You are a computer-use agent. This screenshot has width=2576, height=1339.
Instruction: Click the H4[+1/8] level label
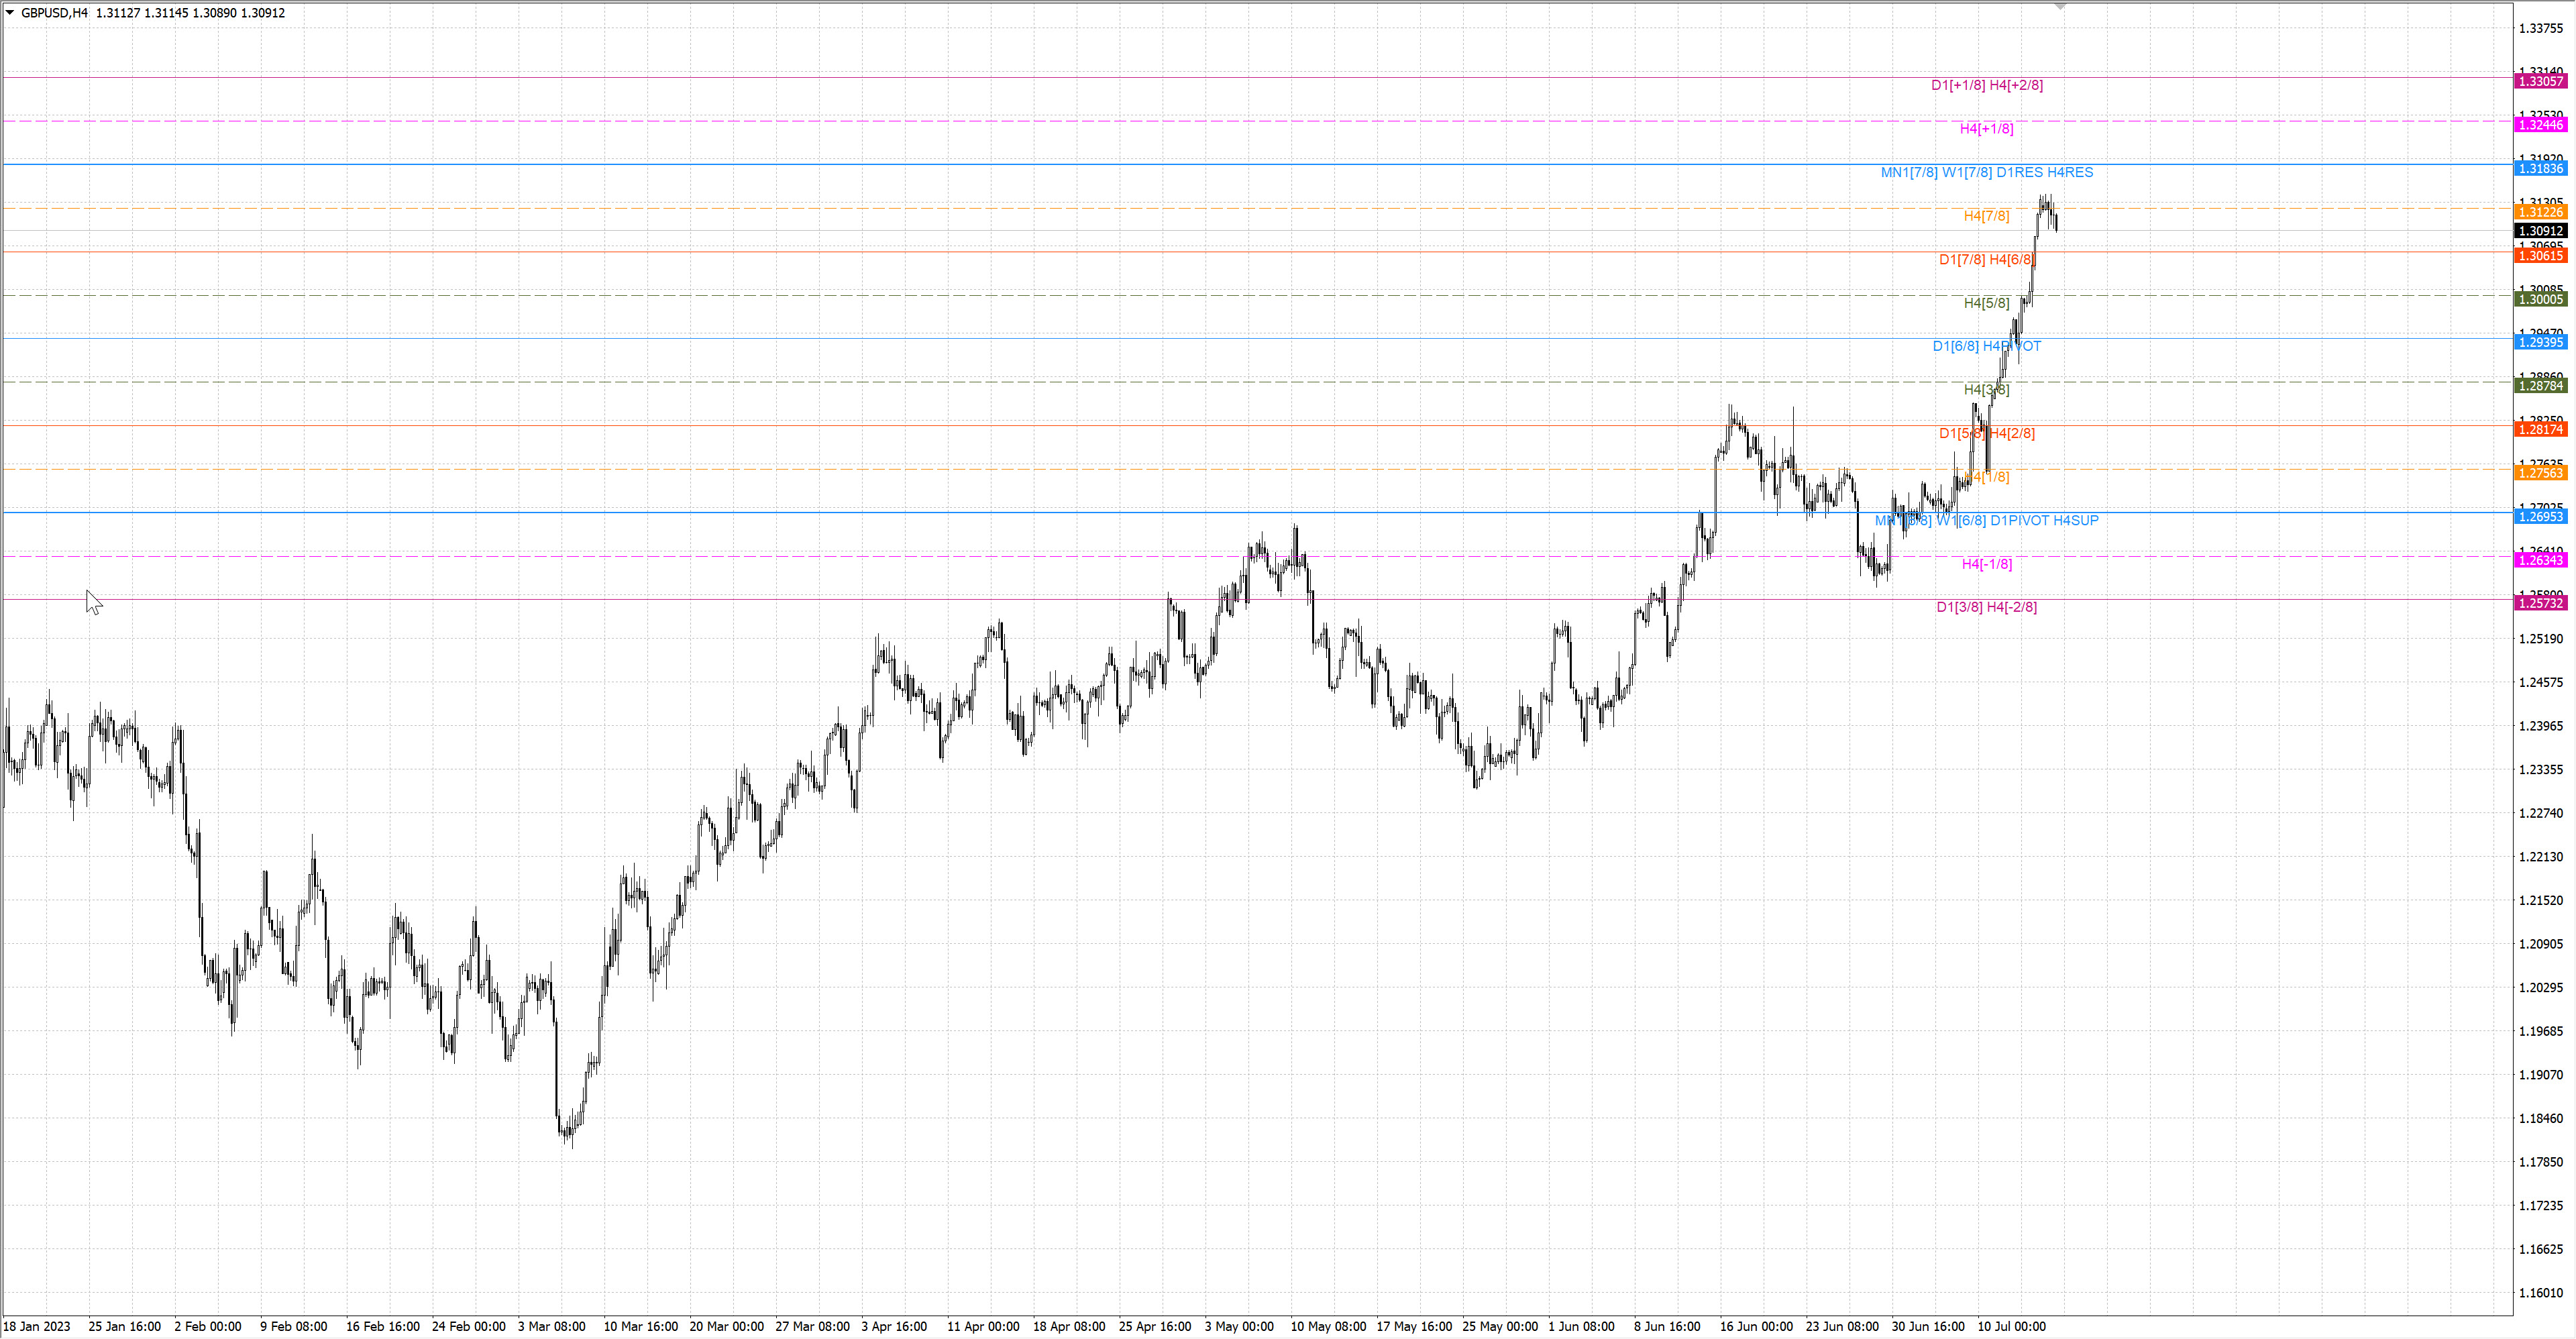[1986, 129]
